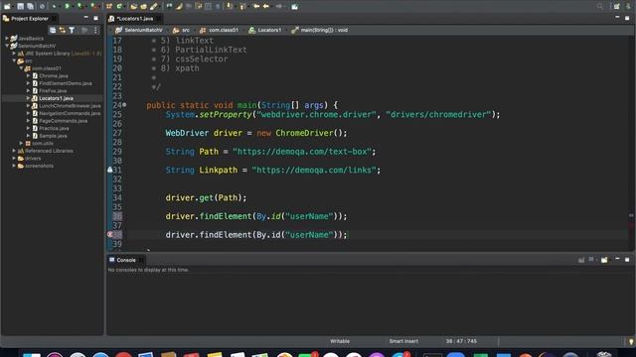Click the toolbar search magnifier at top right
636x357 pixels.
[x=600, y=6]
